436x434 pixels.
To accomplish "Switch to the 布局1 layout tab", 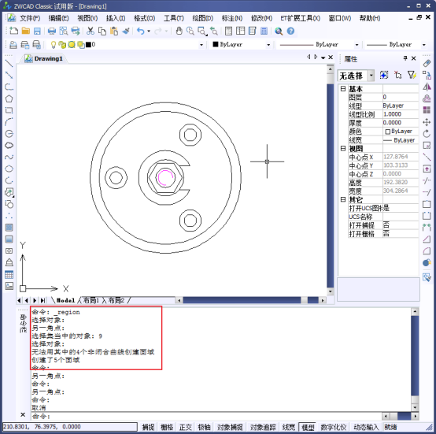I will click(x=91, y=300).
